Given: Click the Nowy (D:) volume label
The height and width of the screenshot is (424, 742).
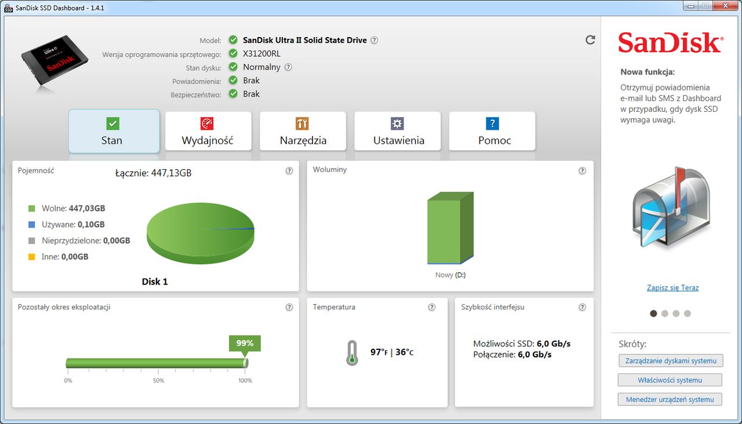Looking at the screenshot, I should point(450,275).
